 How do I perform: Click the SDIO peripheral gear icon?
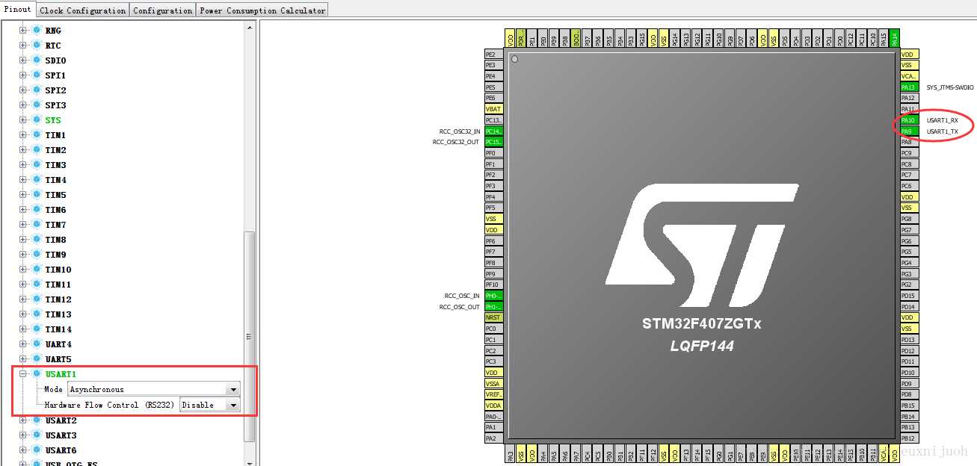[x=36, y=60]
